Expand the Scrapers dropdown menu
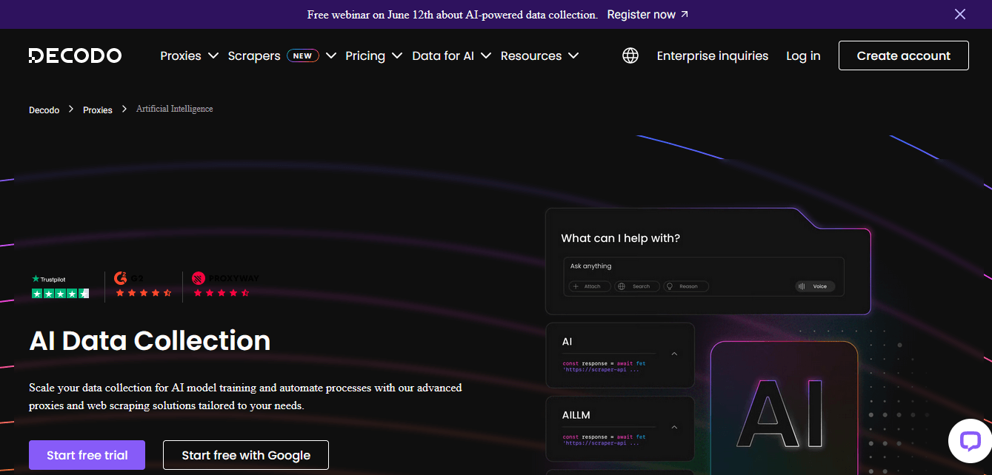 (282, 55)
